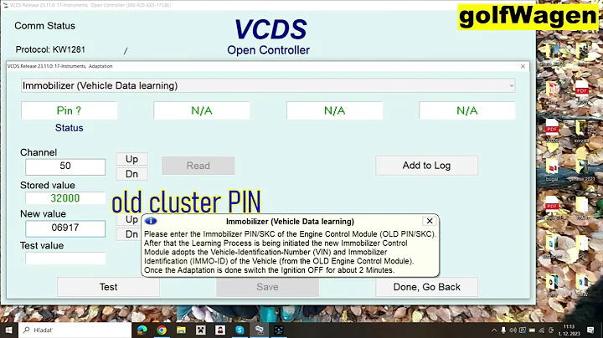The height and width of the screenshot is (338, 603).
Task: Select the Stored value 32000 field
Action: [65, 198]
